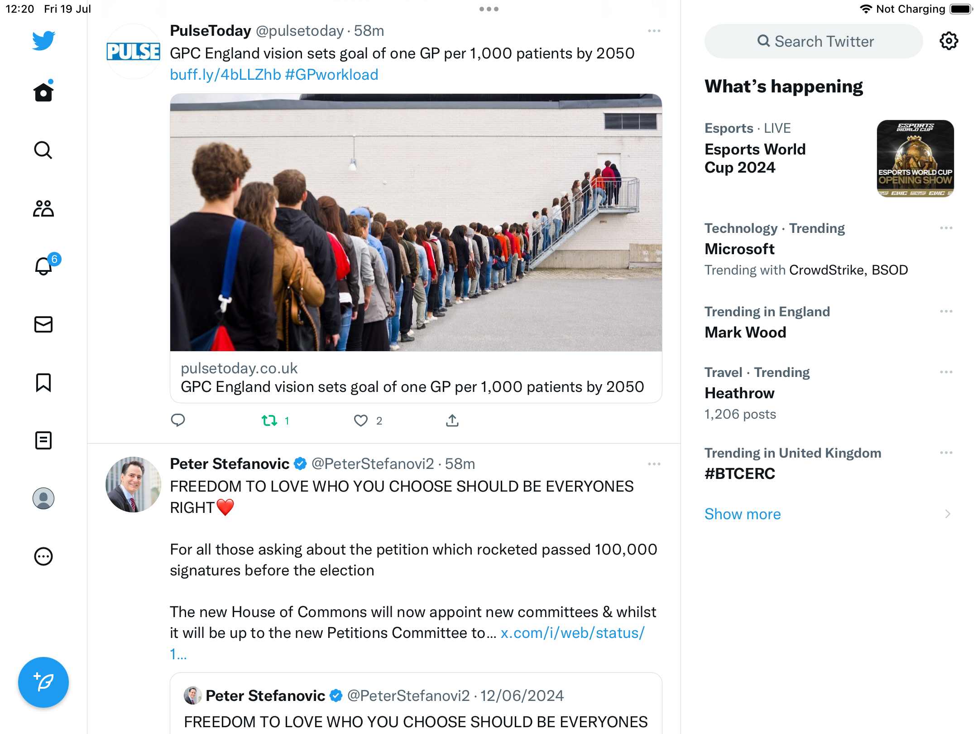
Task: Click Show more trends link
Action: [743, 514]
